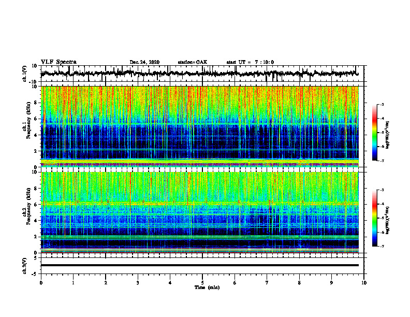Click the "9" tick on time axis
The image size is (410, 317).
point(331,283)
